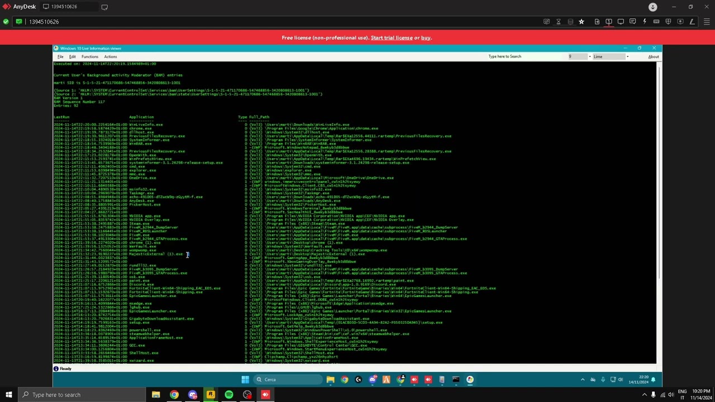The height and width of the screenshot is (402, 715).
Task: Open the lightning bolt actions icon
Action: 645,22
